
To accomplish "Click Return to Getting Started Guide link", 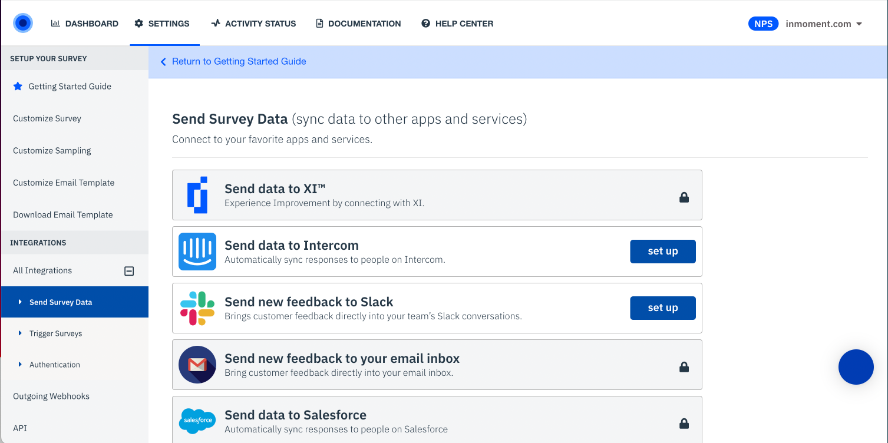I will point(239,61).
